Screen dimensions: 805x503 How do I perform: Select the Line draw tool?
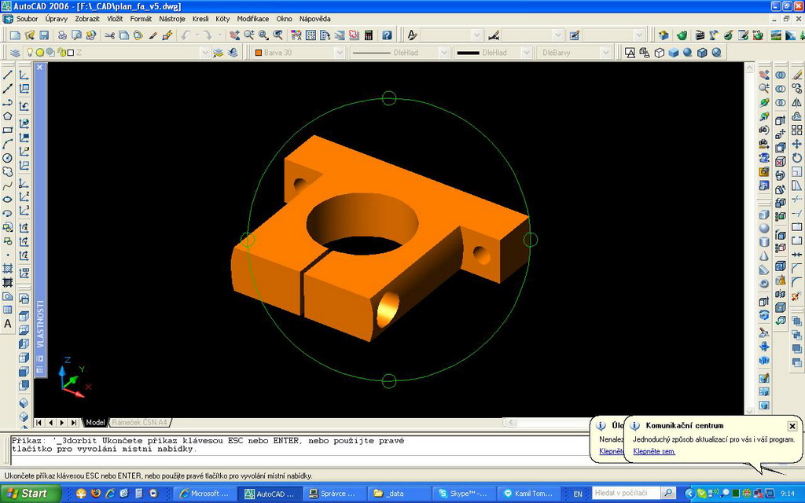tap(8, 75)
